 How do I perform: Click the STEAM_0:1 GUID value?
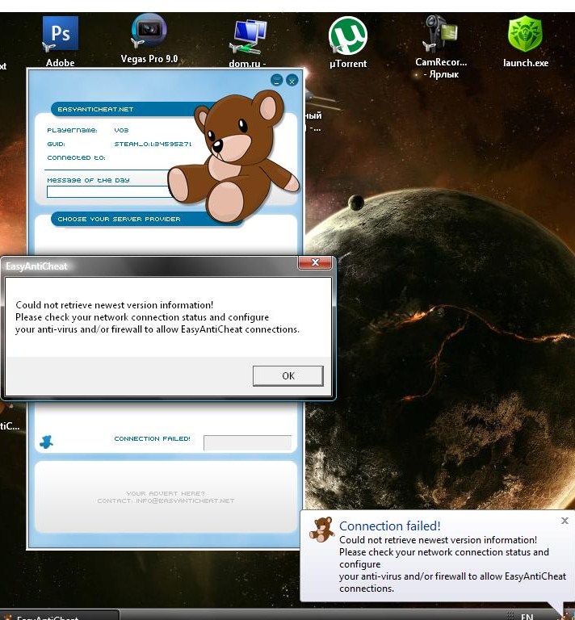tap(153, 144)
